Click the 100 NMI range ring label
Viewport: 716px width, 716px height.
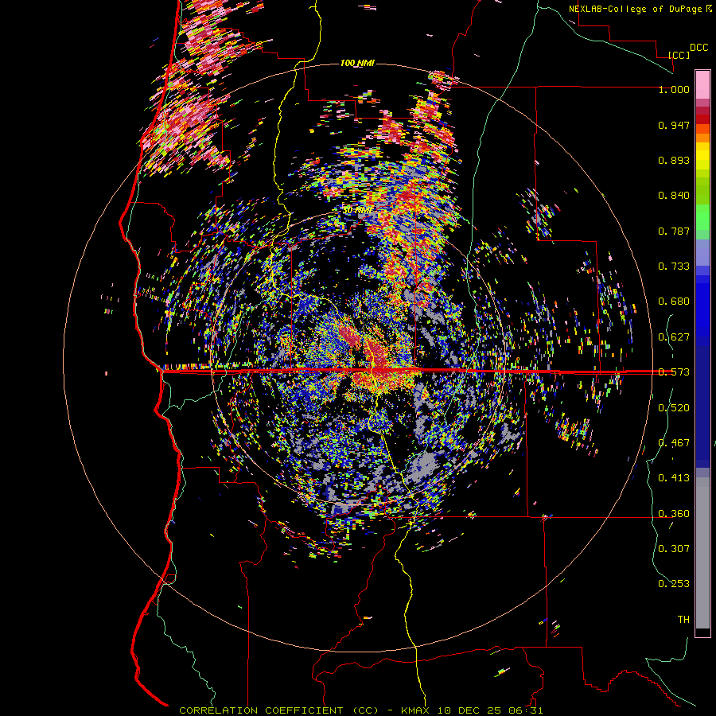[x=357, y=63]
